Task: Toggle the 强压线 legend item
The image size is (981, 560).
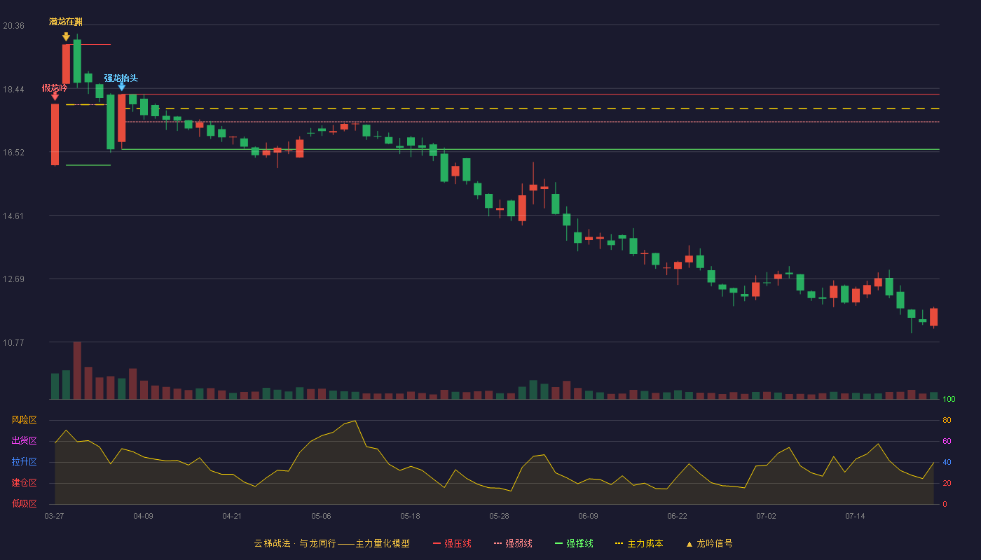Action: pyautogui.click(x=452, y=543)
